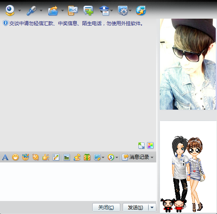217x214 pixels.
Task: Open colorful skin palette icon
Action: (x=150, y=145)
